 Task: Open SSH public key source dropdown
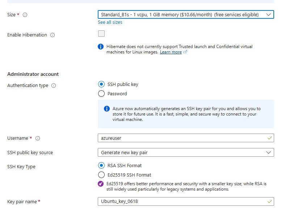[186, 152]
